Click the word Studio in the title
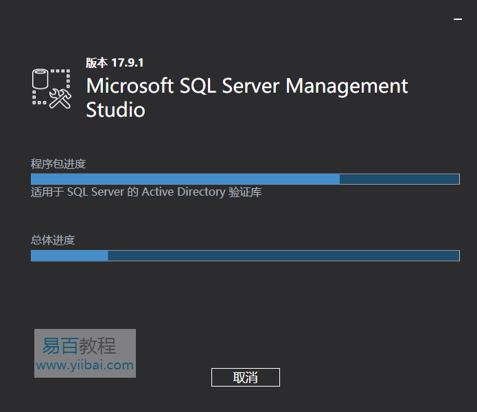 pos(115,110)
